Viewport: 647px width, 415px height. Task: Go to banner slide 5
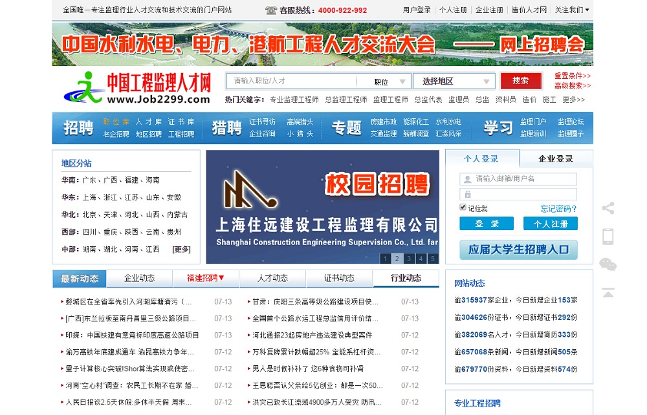click(x=433, y=259)
